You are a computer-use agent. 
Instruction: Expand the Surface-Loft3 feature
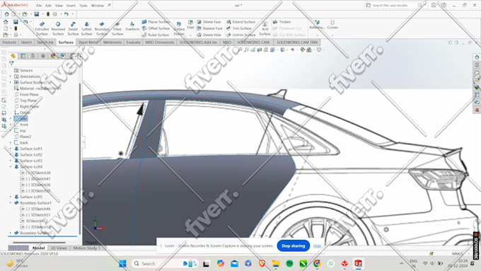(x=11, y=161)
